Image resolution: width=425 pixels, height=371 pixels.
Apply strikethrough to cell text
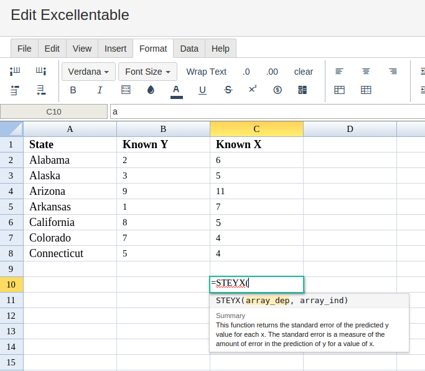228,90
